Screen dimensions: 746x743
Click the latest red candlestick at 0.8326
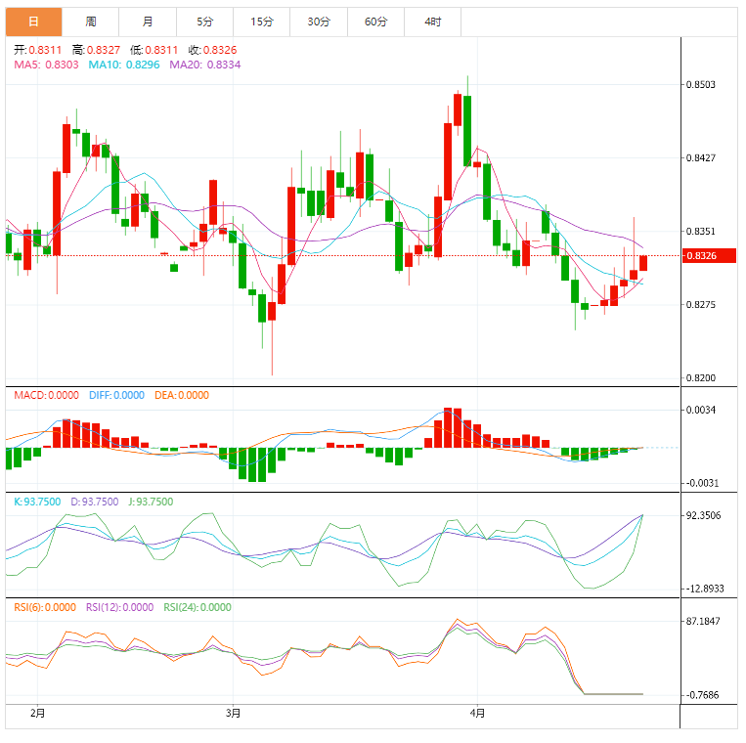[643, 263]
